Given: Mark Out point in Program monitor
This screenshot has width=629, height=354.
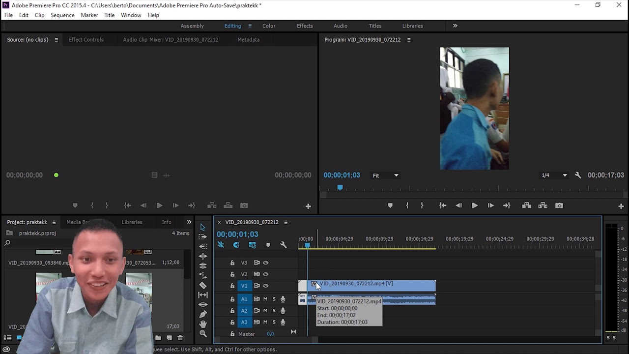Looking at the screenshot, I should (x=422, y=206).
